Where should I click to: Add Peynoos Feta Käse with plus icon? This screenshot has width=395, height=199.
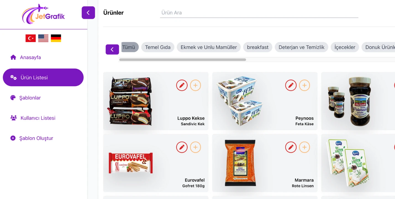click(x=304, y=85)
